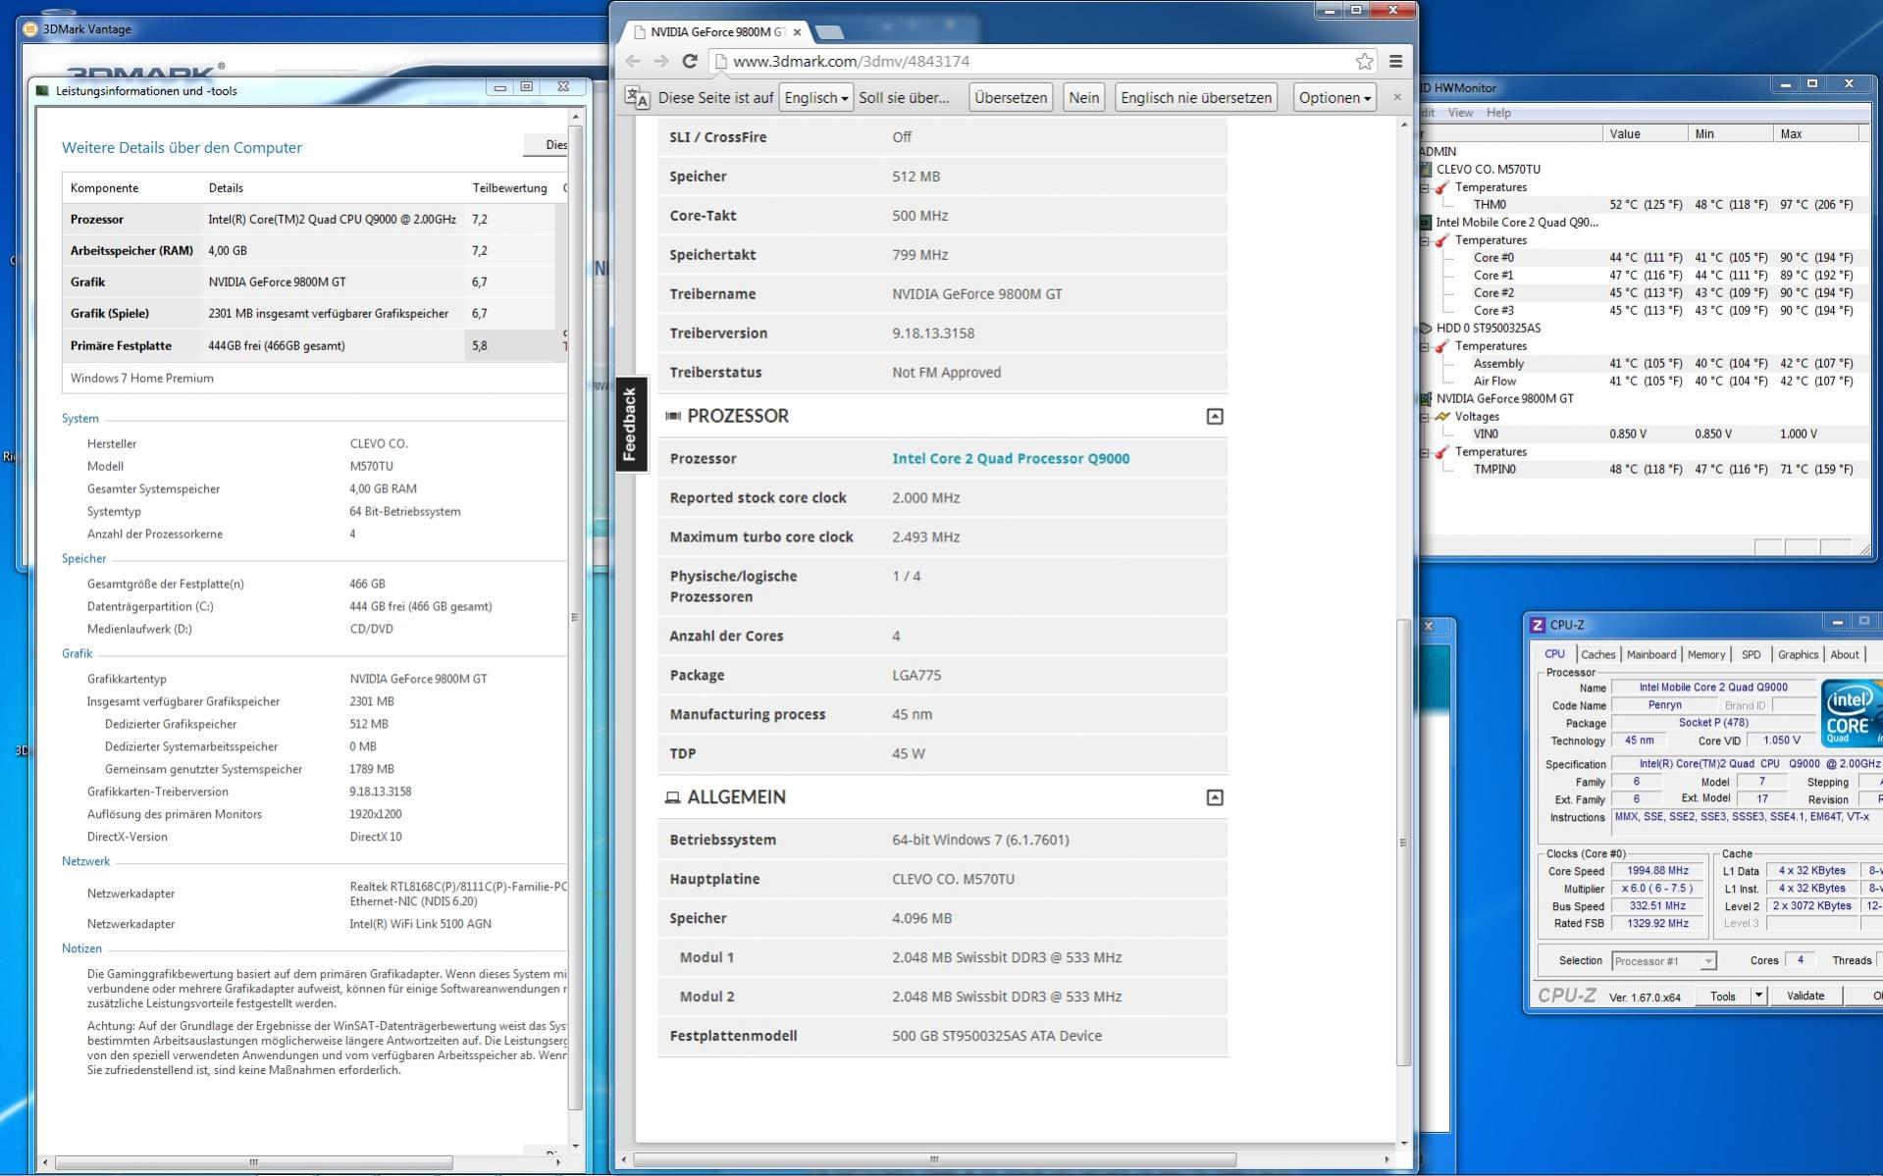Image resolution: width=1883 pixels, height=1176 pixels.
Task: Click the Teilbewertung column header
Action: click(509, 187)
